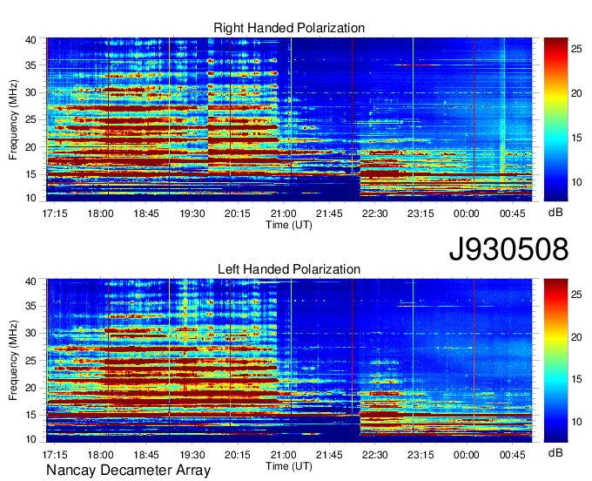Click "Frequency (MHz)" axis label of Right Handed plot
The height and width of the screenshot is (481, 592).
tap(13, 119)
